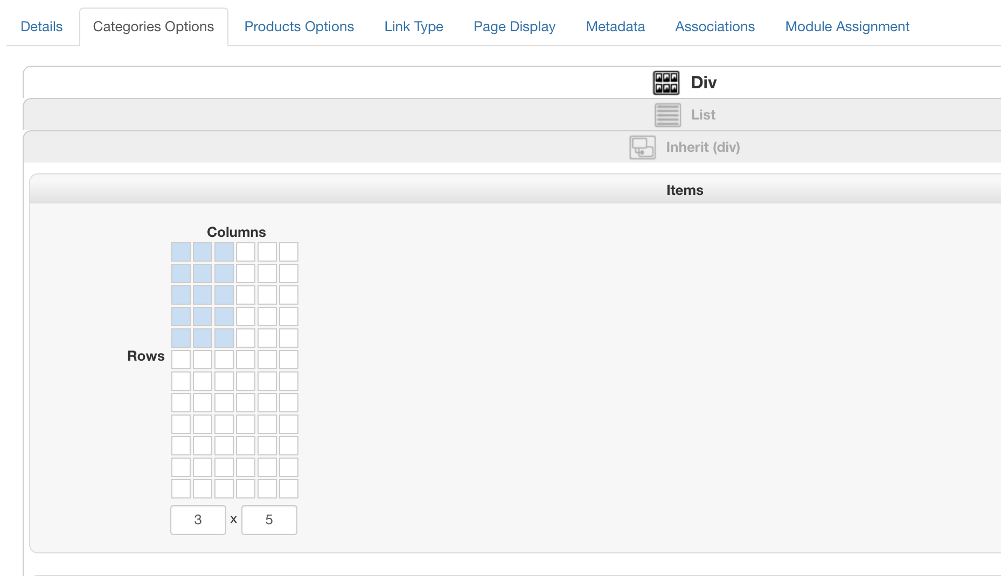The height and width of the screenshot is (576, 1001).
Task: Click the List layout lines icon
Action: coord(668,115)
